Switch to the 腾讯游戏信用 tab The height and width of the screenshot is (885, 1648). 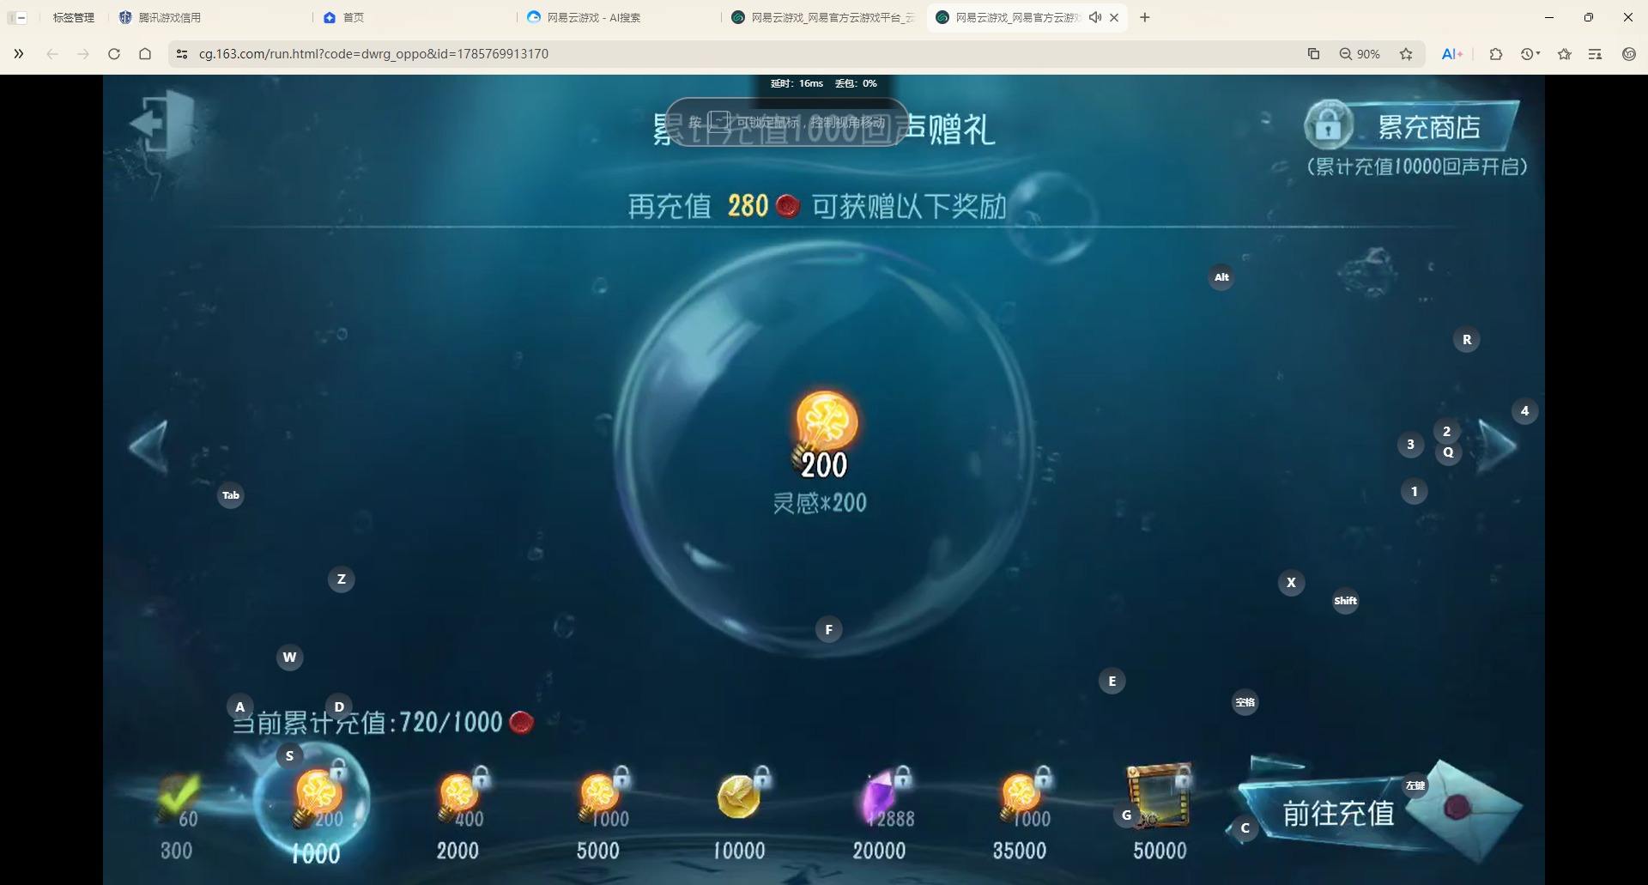click(210, 17)
